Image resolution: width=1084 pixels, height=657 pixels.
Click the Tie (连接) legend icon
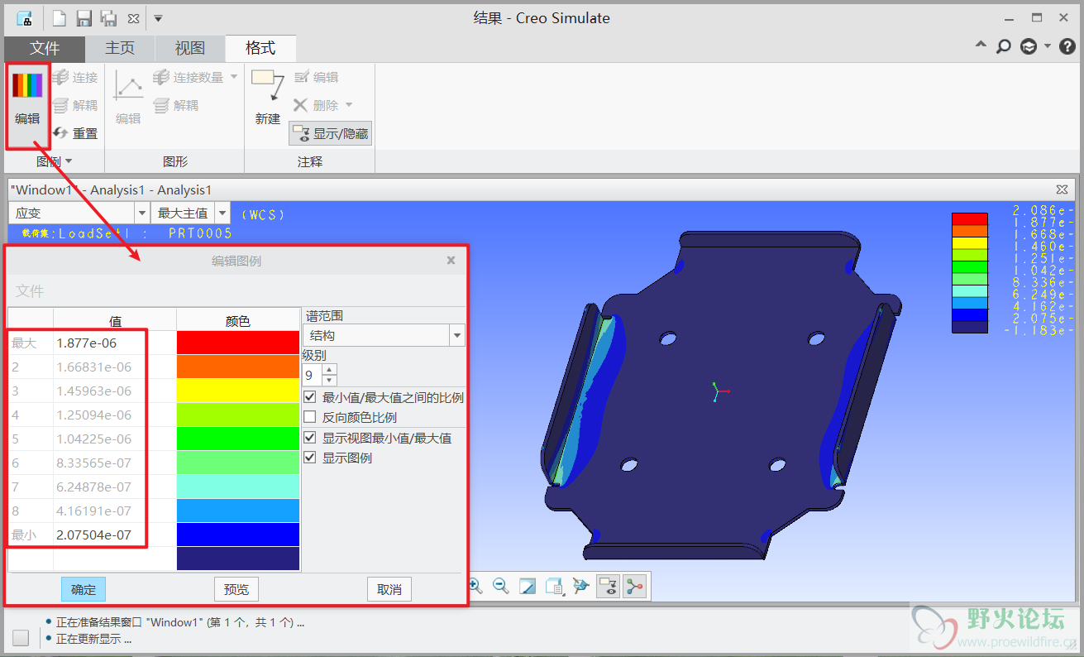click(x=60, y=77)
